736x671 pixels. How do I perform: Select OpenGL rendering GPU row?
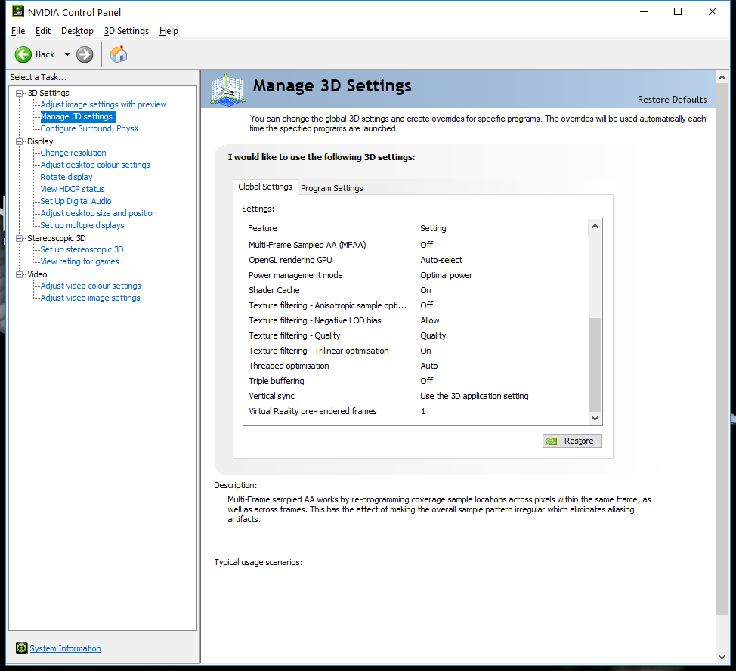click(x=416, y=260)
